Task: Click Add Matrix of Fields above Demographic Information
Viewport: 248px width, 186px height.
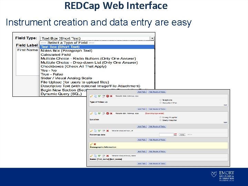Action: point(157,139)
